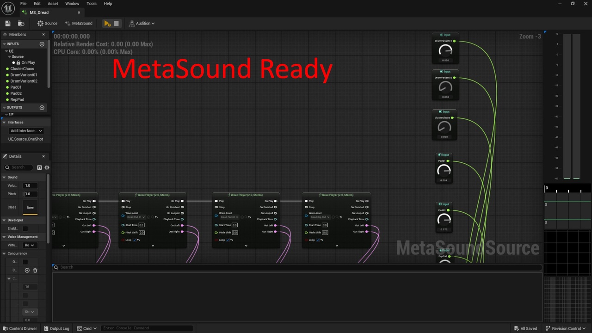Reset Loop on Dread_Rep_Pad wave player
592x333 pixels.
pos(322,240)
